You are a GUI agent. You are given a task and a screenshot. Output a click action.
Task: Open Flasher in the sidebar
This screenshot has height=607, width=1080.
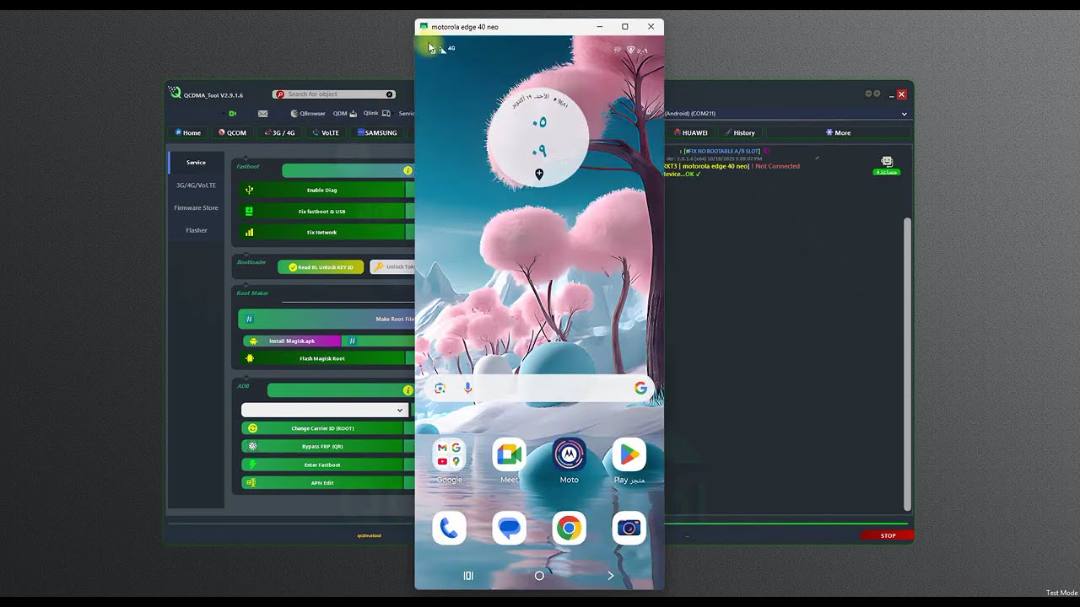pyautogui.click(x=196, y=230)
